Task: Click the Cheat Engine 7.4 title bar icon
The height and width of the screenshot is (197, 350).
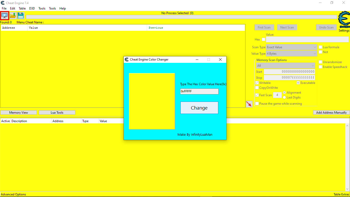Action: (3, 3)
